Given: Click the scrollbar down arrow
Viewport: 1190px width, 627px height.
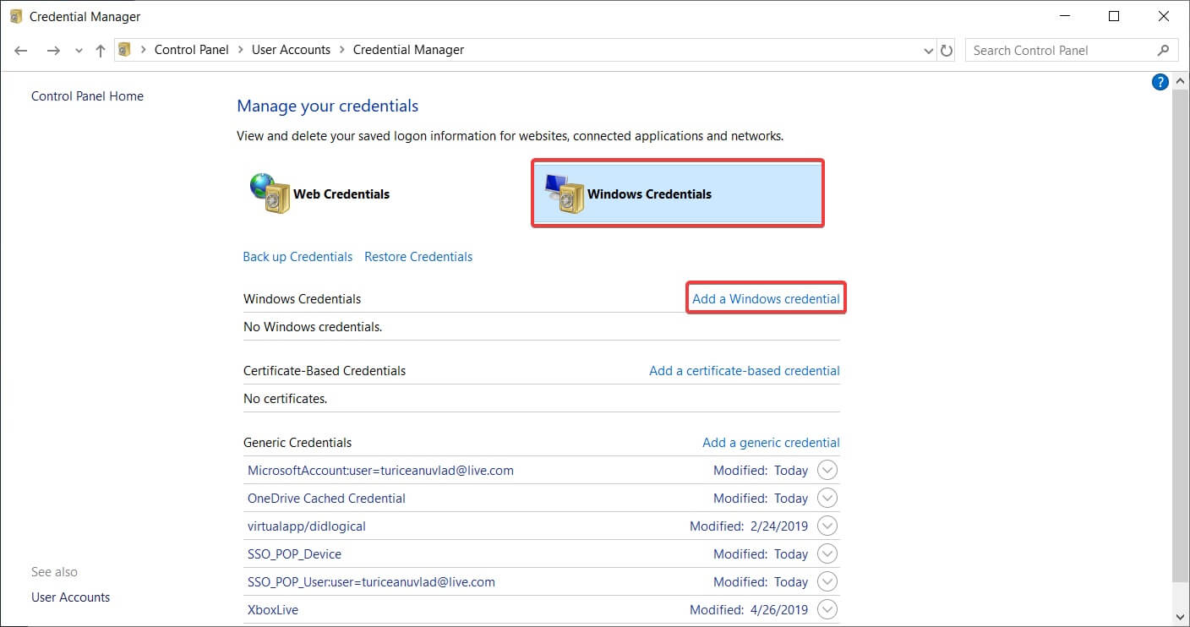Looking at the screenshot, I should click(x=1181, y=618).
